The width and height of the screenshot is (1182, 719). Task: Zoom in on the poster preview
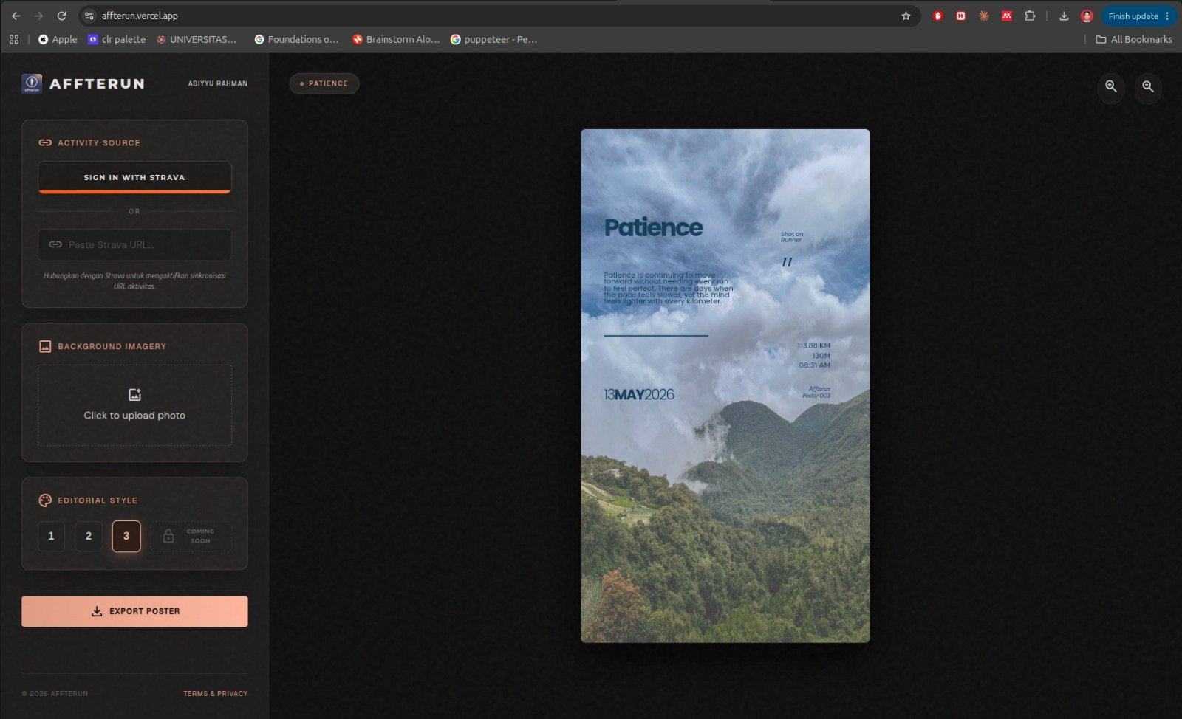pos(1111,86)
